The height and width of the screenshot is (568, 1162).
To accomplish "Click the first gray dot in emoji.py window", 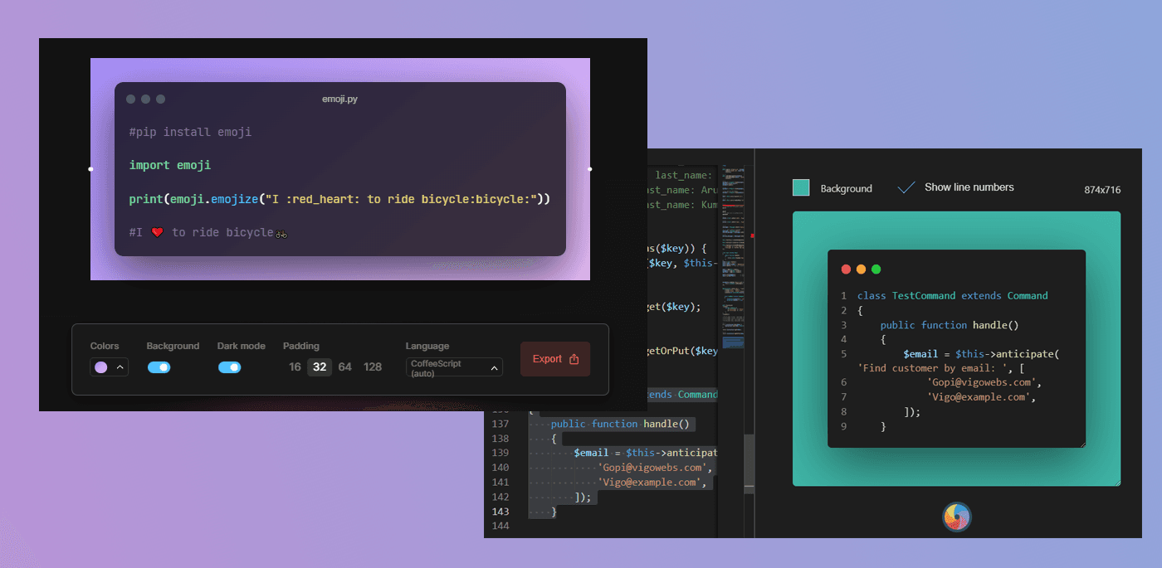I will coord(130,100).
